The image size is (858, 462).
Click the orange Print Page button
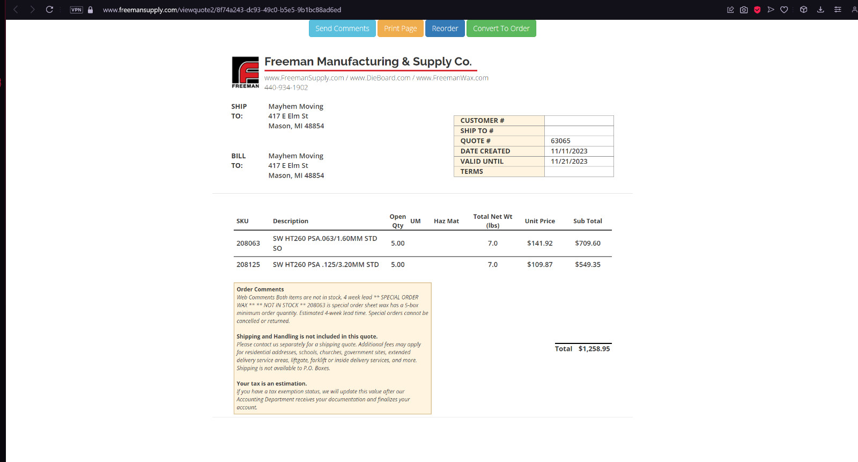tap(401, 28)
